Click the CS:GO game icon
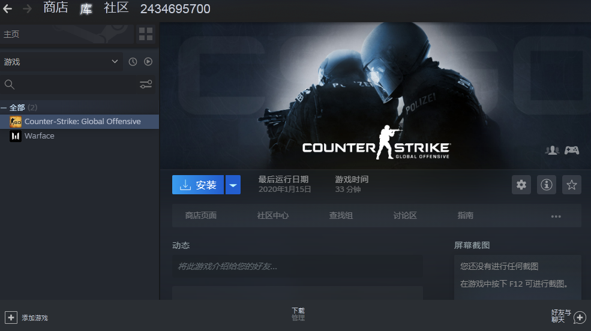The image size is (591, 331). (x=16, y=122)
